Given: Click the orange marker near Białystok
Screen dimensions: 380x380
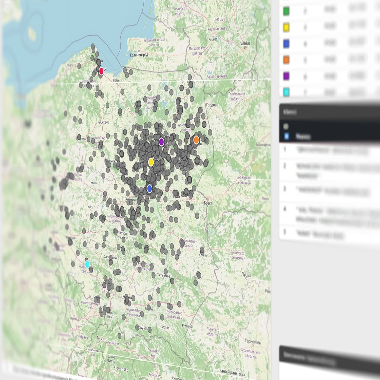Looking at the screenshot, I should [x=196, y=140].
